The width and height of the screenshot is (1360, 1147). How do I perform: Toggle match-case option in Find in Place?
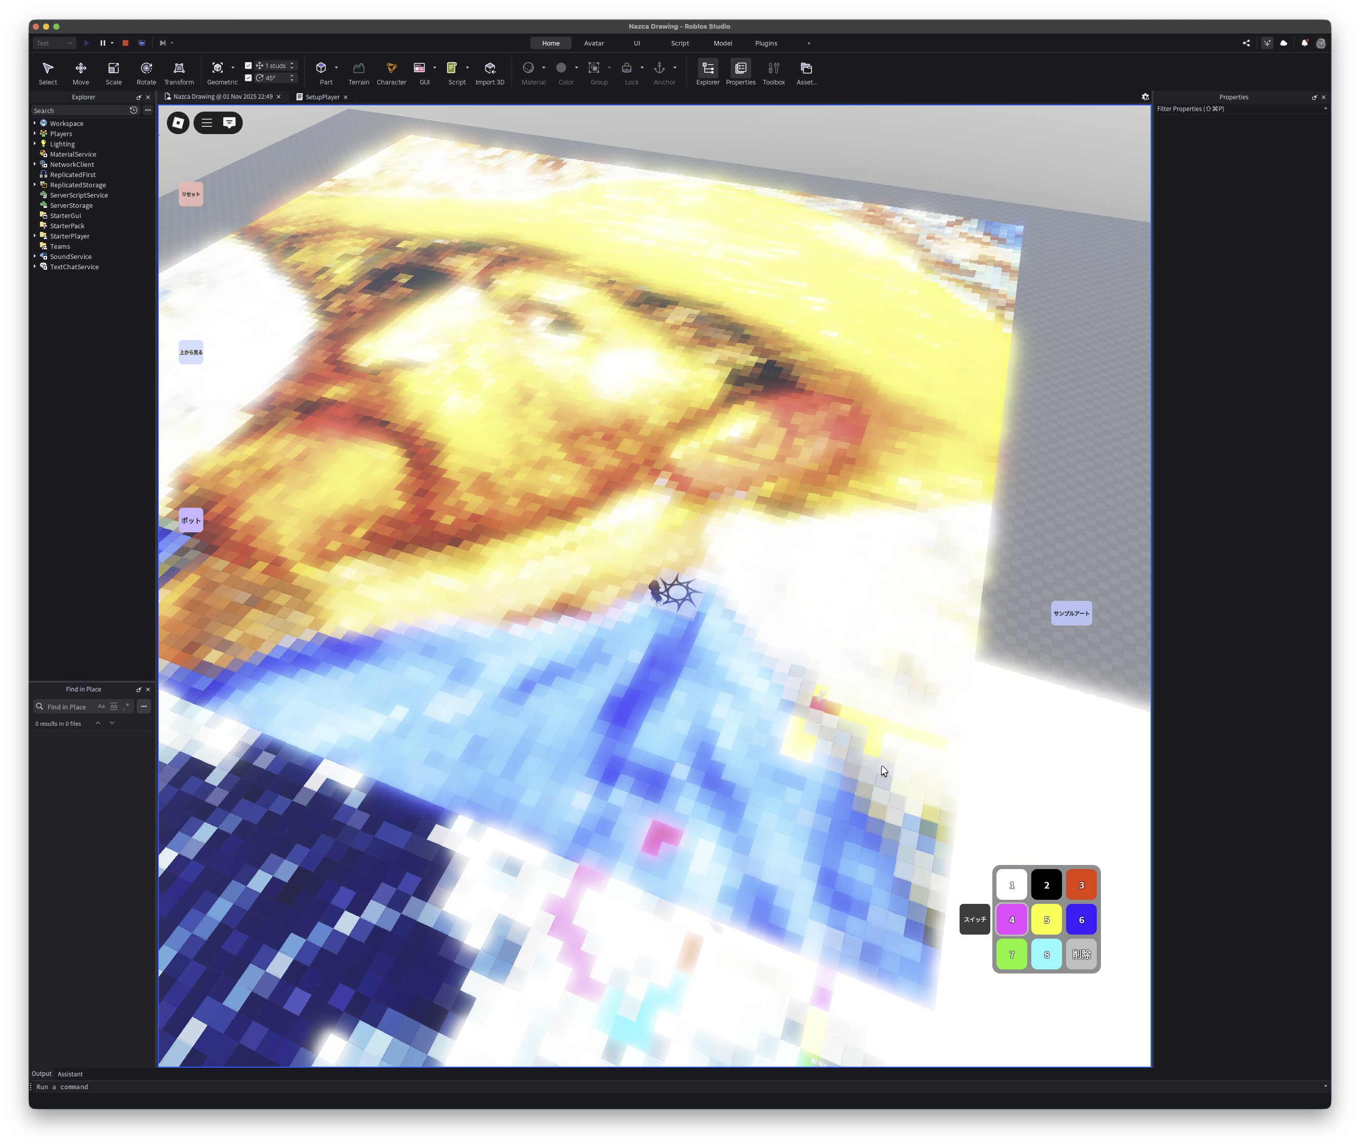click(x=101, y=706)
